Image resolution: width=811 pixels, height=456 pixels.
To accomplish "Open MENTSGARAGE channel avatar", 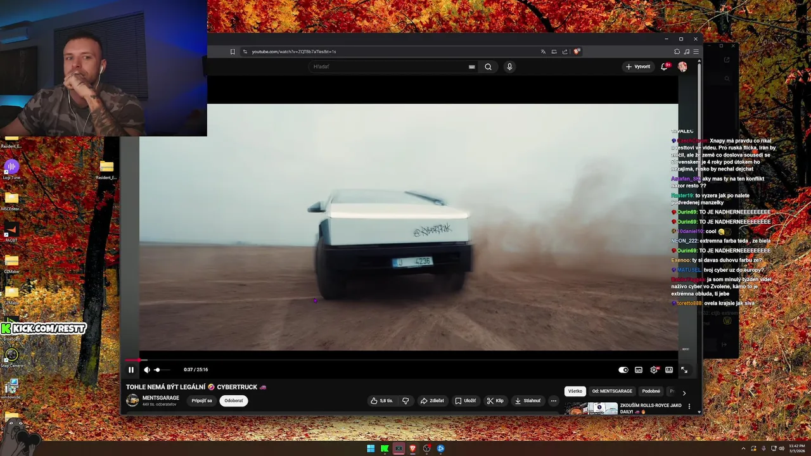I will (x=132, y=400).
